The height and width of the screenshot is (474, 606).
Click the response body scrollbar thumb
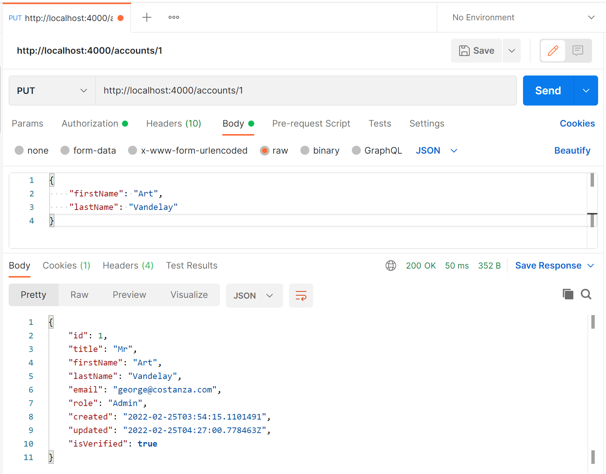[593, 322]
